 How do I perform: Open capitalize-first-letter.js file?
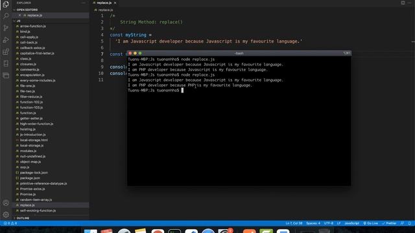37,53
